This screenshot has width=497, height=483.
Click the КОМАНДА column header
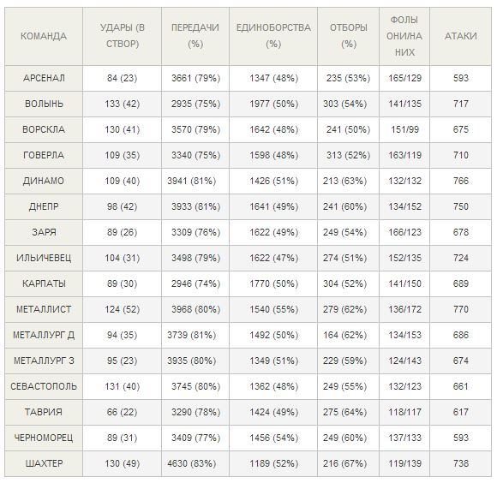44,37
